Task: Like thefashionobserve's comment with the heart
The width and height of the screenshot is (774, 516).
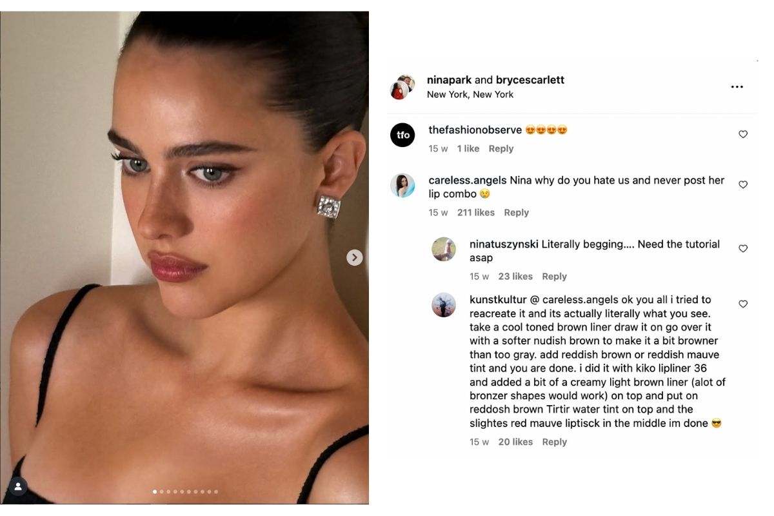Action: 743,134
